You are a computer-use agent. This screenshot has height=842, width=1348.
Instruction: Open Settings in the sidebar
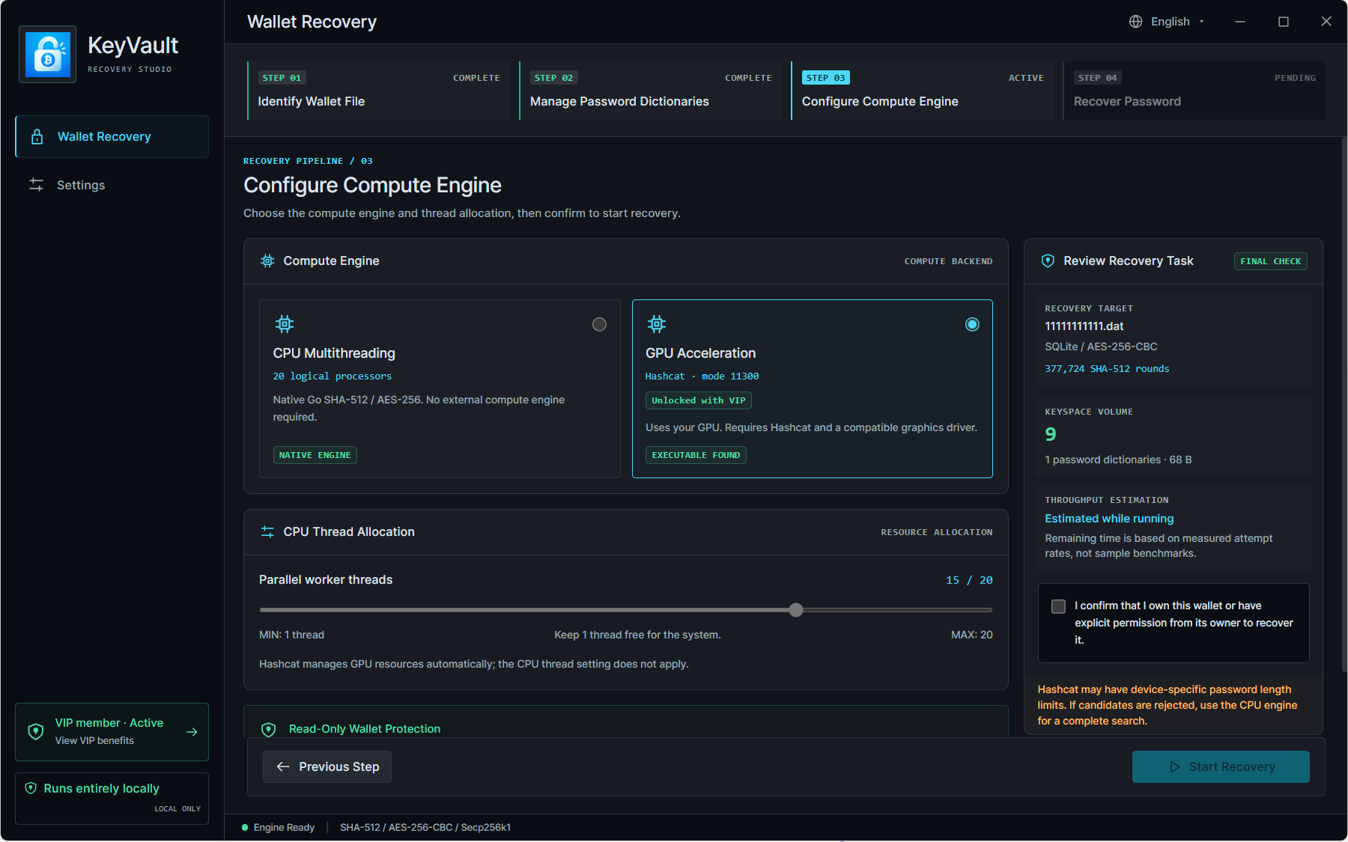pyautogui.click(x=112, y=185)
